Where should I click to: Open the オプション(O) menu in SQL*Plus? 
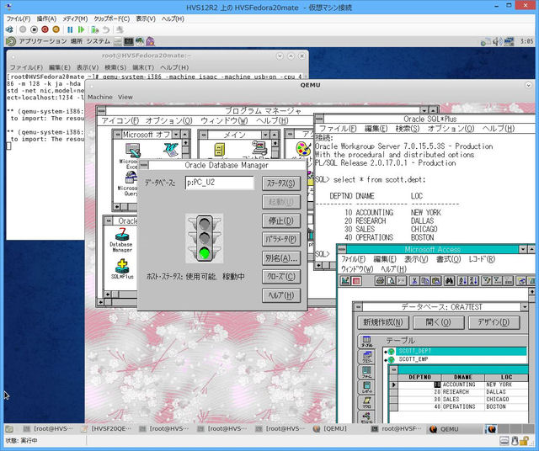coord(451,129)
